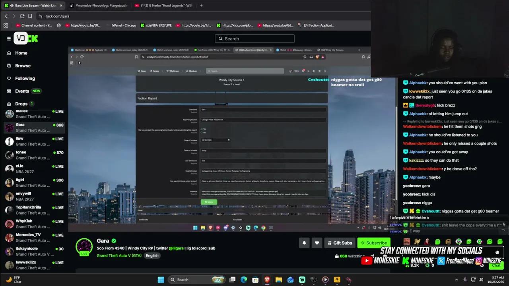The width and height of the screenshot is (509, 286).
Task: Open the browser apps grid icon
Action: pyautogui.click(x=6, y=25)
